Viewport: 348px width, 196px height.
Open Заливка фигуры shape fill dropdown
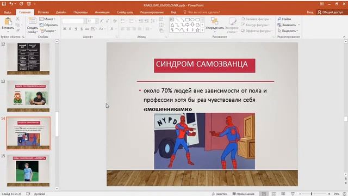(256, 19)
